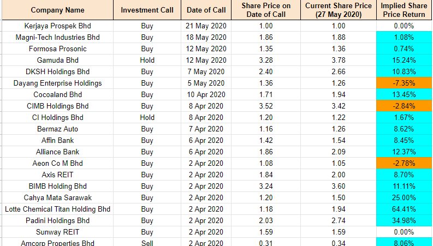Click the Padini Holdings Bhd cell

coord(57,220)
